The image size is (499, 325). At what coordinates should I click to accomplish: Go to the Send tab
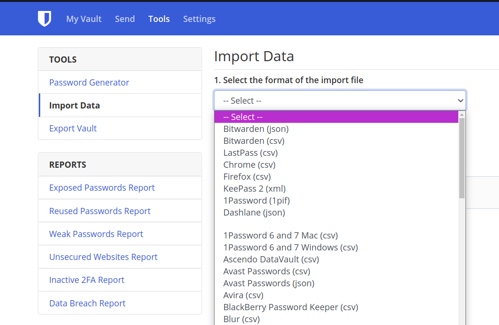coord(125,19)
